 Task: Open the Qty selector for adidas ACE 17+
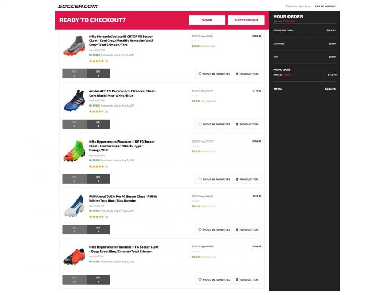(98, 124)
